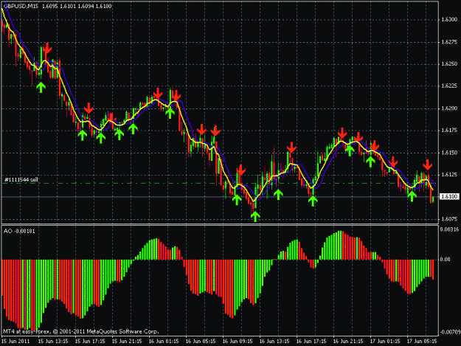
Task: Select the 1.6125 price axis label
Action: pos(449,175)
